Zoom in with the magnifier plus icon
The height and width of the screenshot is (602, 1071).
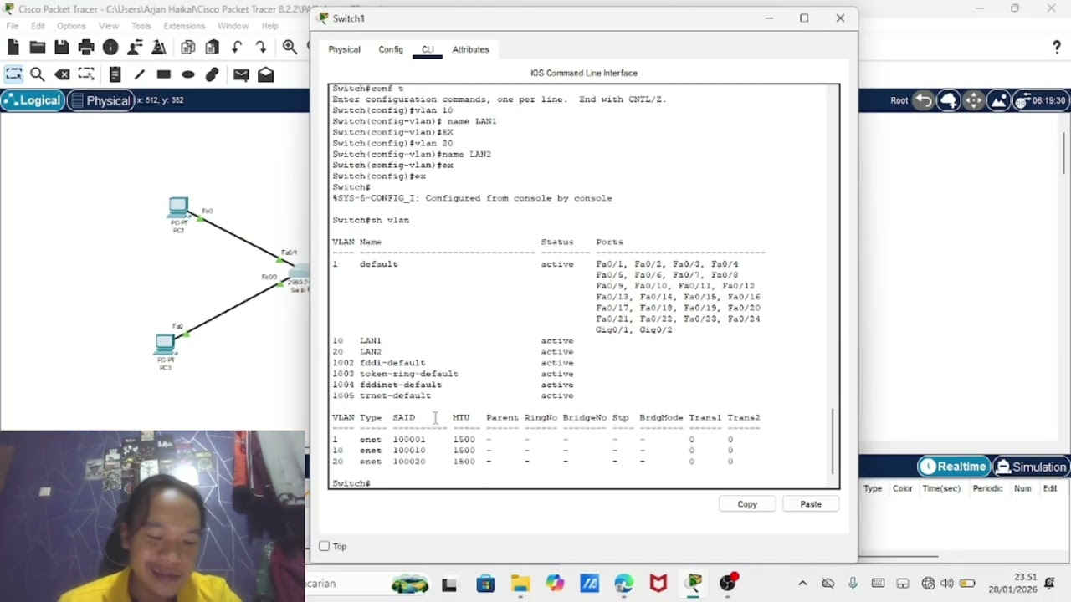click(x=290, y=48)
